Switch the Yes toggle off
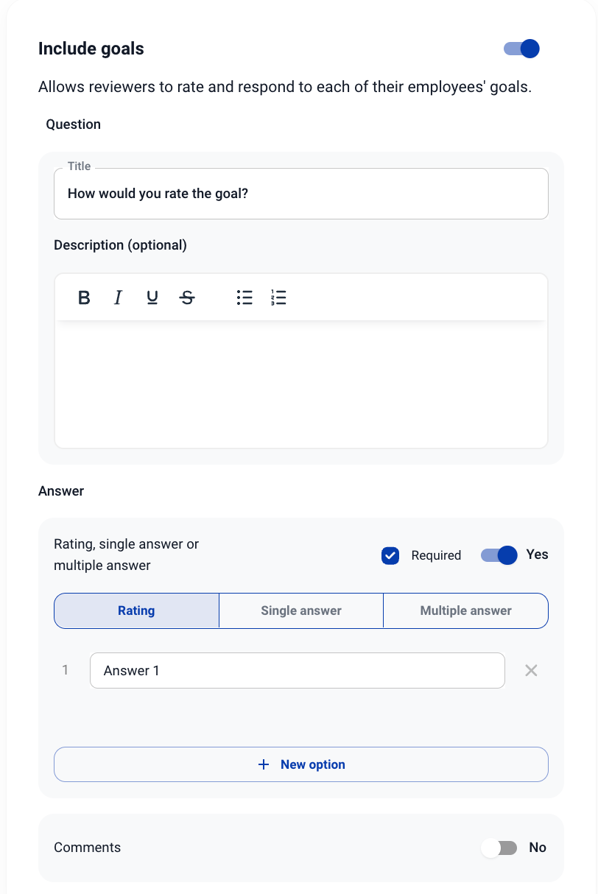Screen dimensions: 598x894 [499, 555]
